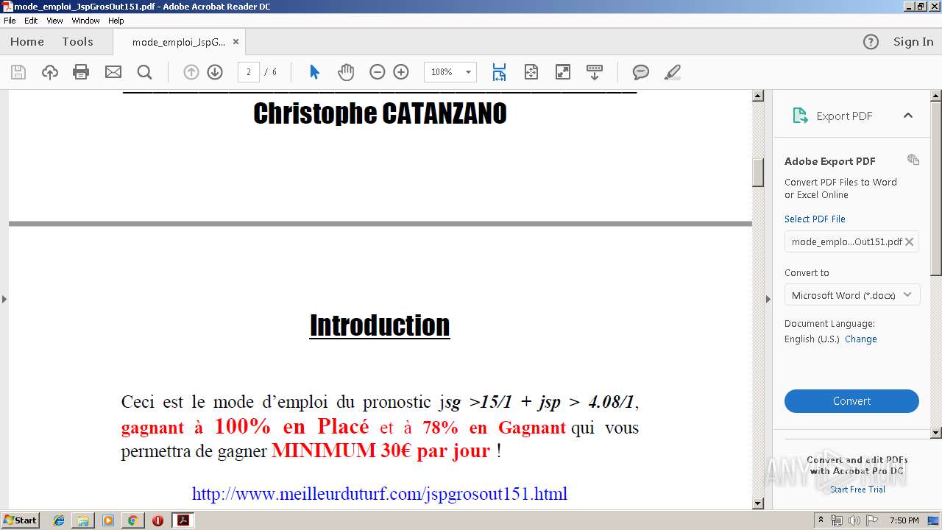
Task: Click the page number input field
Action: pos(249,72)
